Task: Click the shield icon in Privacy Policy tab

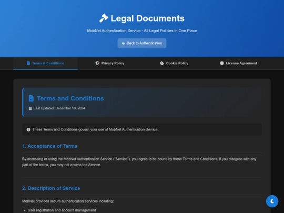Action: (x=97, y=63)
